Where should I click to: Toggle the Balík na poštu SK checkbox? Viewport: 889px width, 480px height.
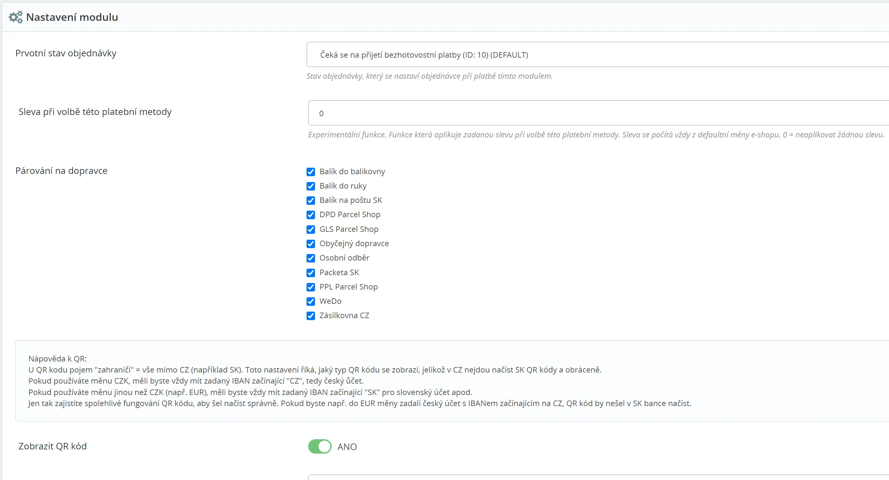pos(310,201)
